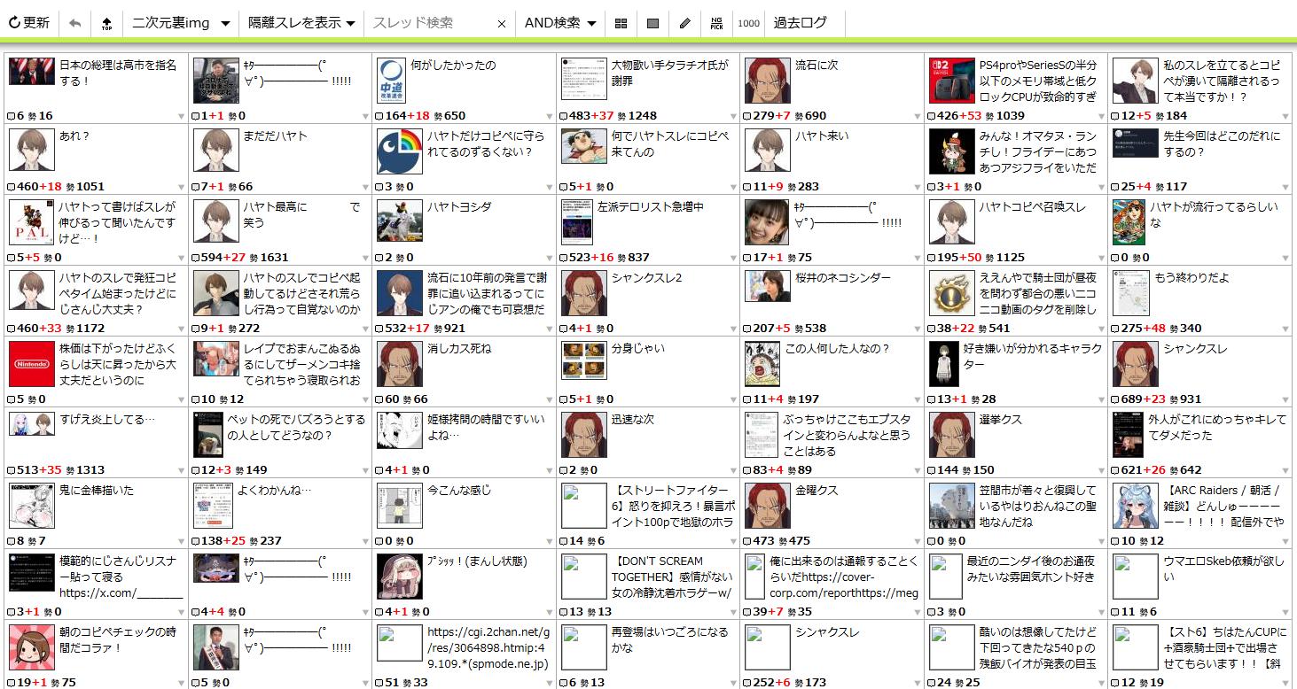Focus the スレッド検索 search field
Screen dimensions: 1297x689
430,23
